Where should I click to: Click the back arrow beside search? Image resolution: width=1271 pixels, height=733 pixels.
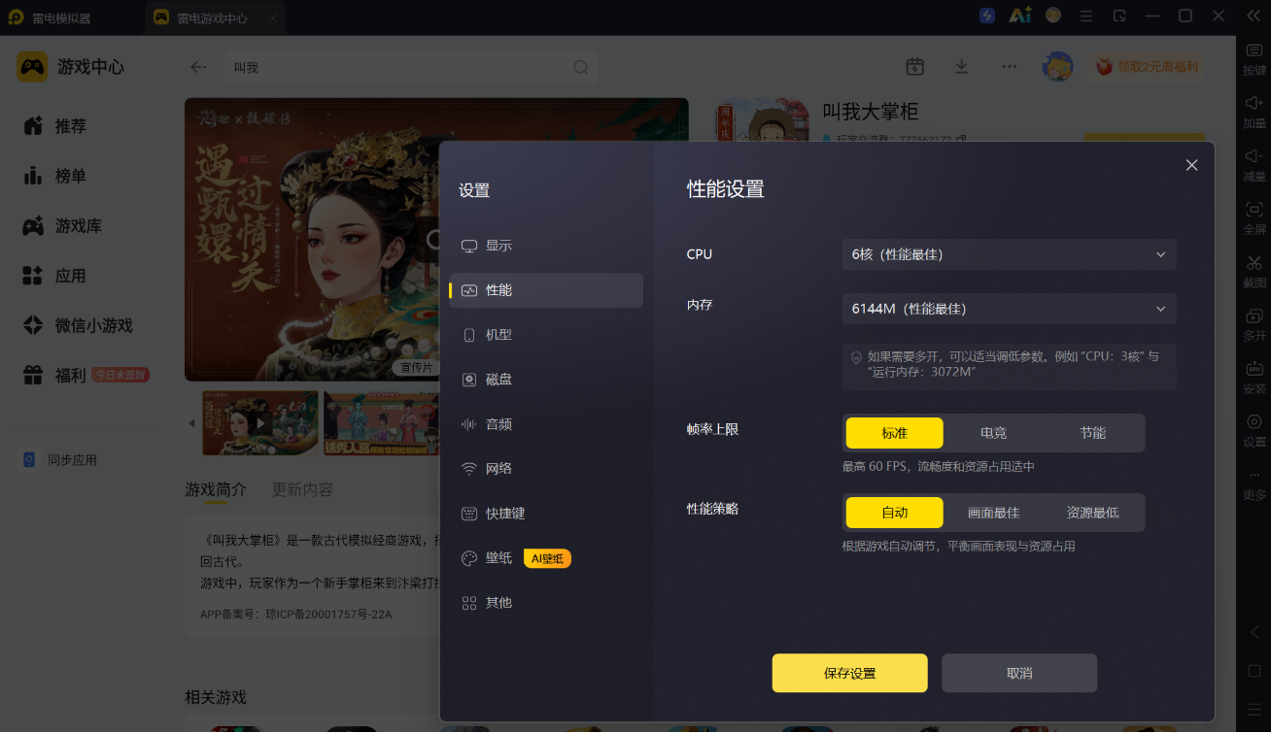tap(198, 67)
